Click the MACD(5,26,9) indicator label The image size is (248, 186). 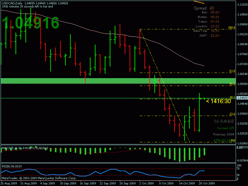click(25, 148)
